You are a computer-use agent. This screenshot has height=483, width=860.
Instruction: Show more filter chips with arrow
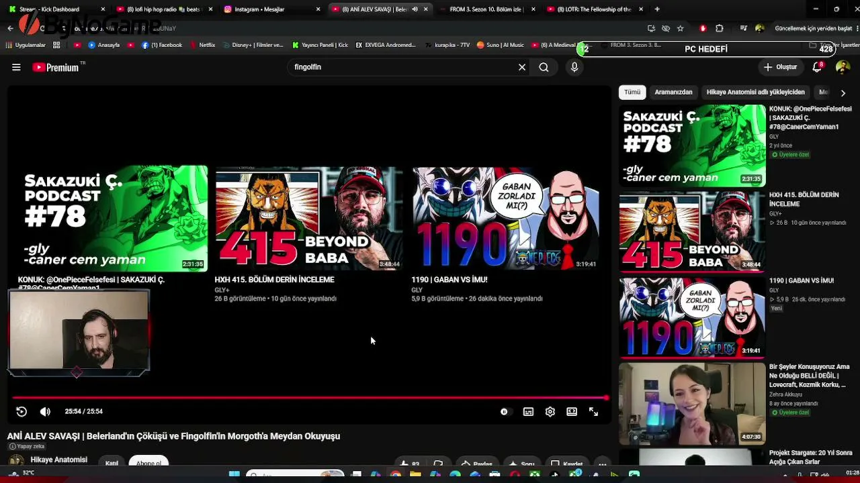coord(843,93)
